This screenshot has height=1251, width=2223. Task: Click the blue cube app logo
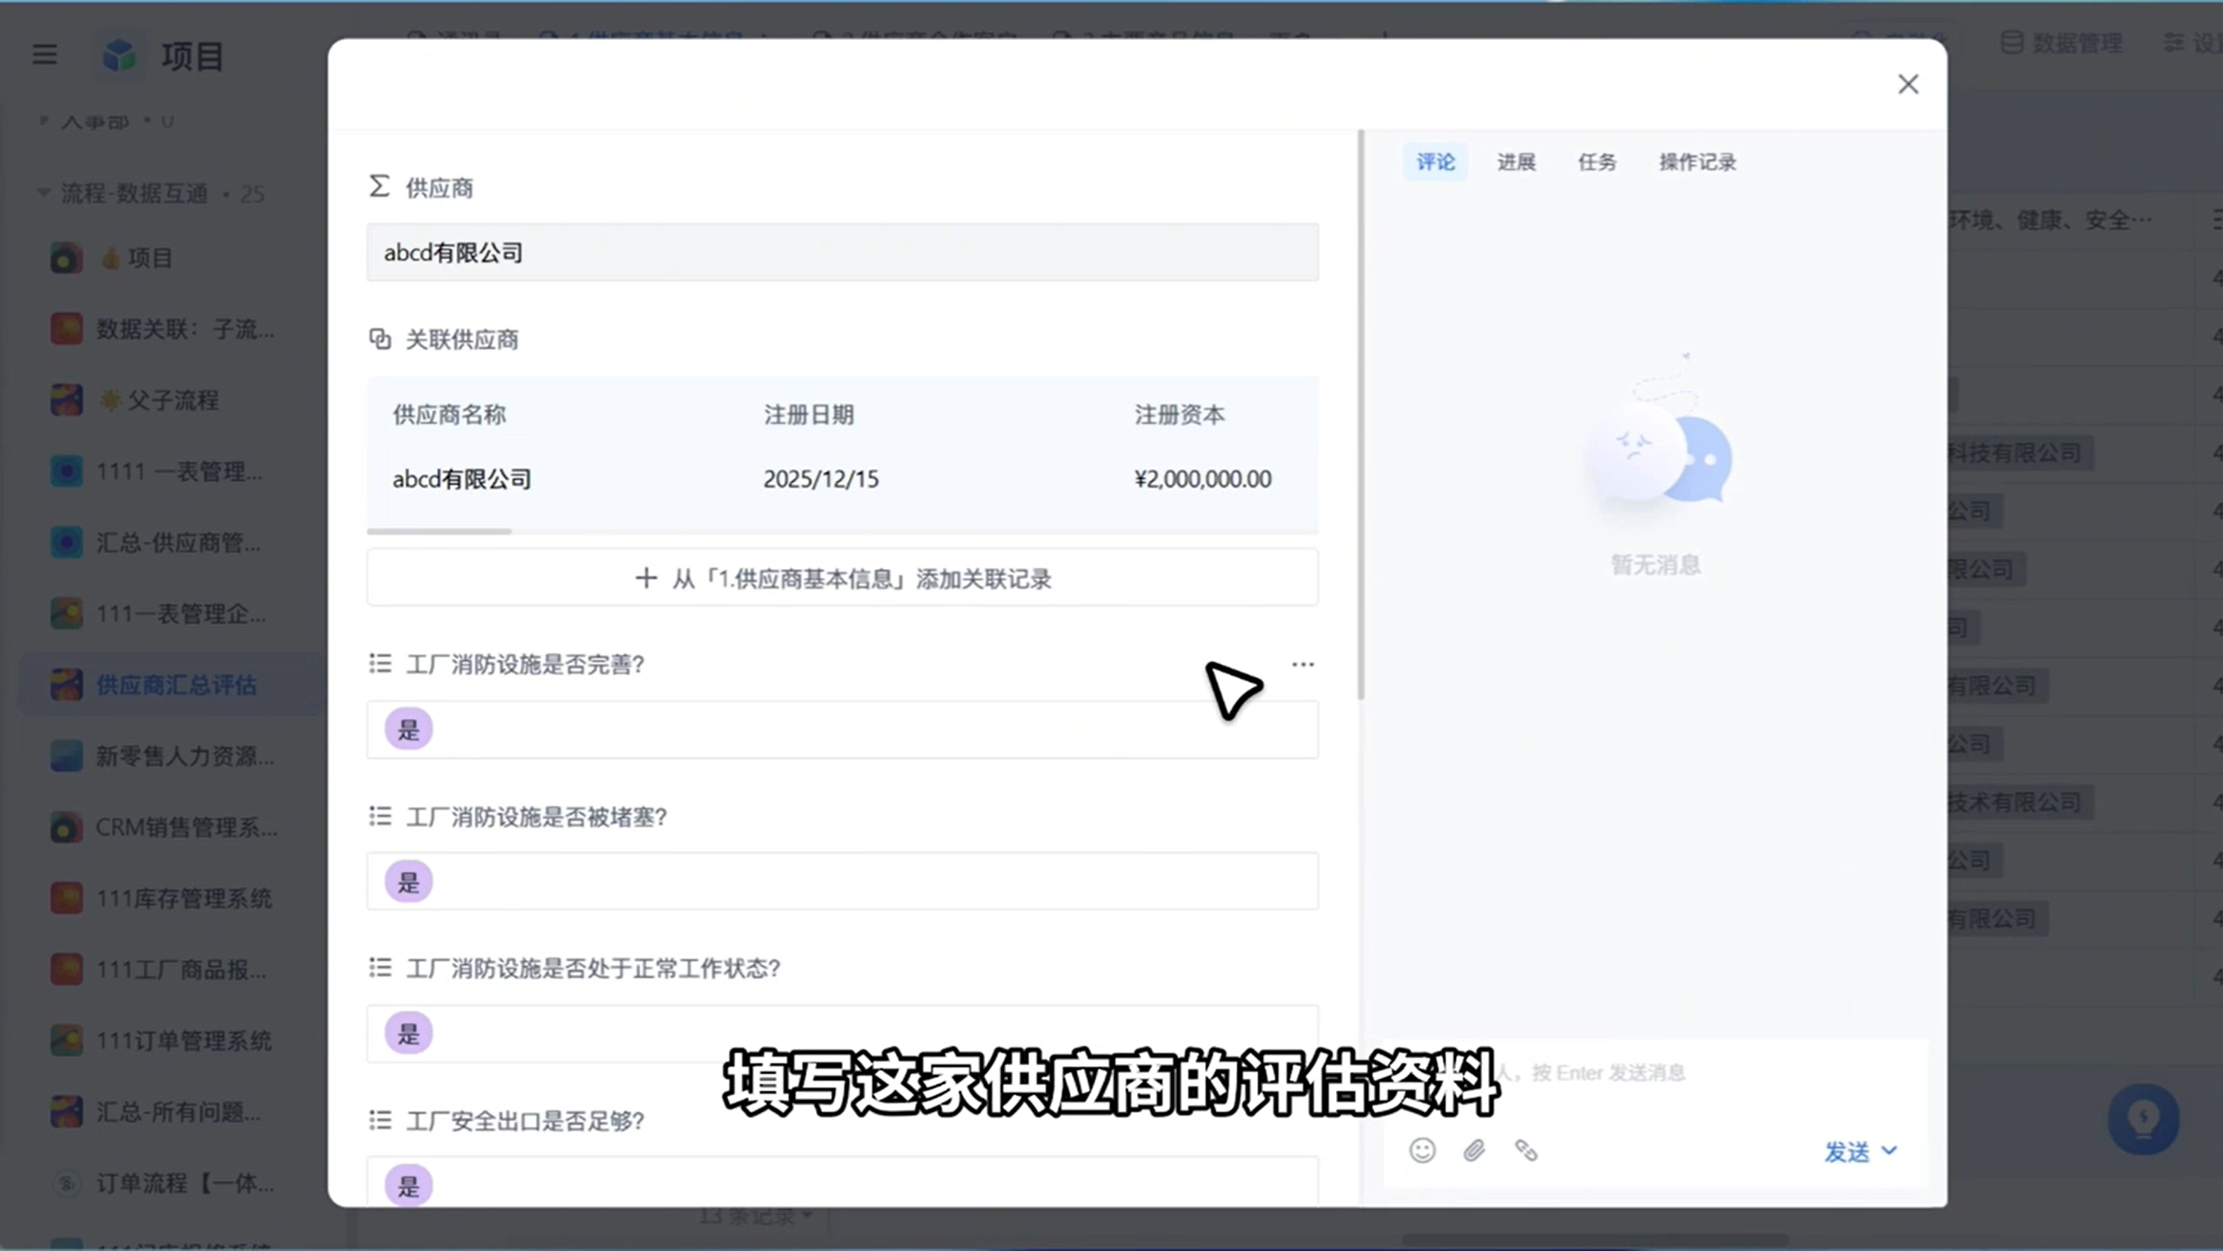pyautogui.click(x=119, y=56)
